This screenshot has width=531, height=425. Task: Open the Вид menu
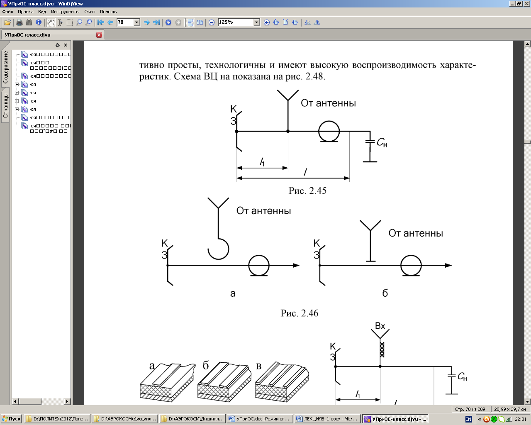[42, 12]
